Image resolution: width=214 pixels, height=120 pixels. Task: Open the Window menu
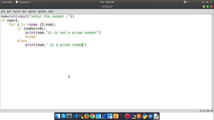click(42, 11)
